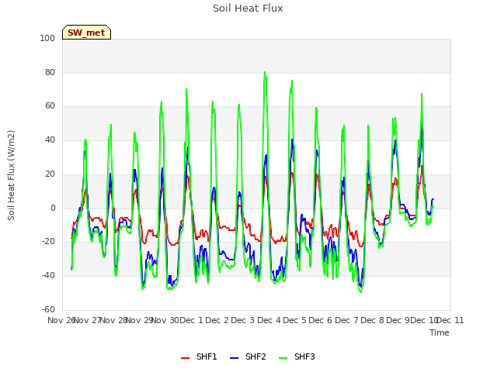Click the 40 y-axis tick label
The width and height of the screenshot is (497, 372).
click(50, 139)
